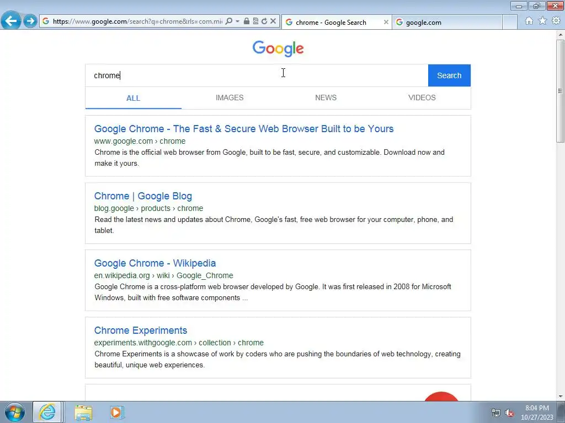Click the 'en.wikipedia.org › wiki › Google_Chrome' URL text

(163, 275)
